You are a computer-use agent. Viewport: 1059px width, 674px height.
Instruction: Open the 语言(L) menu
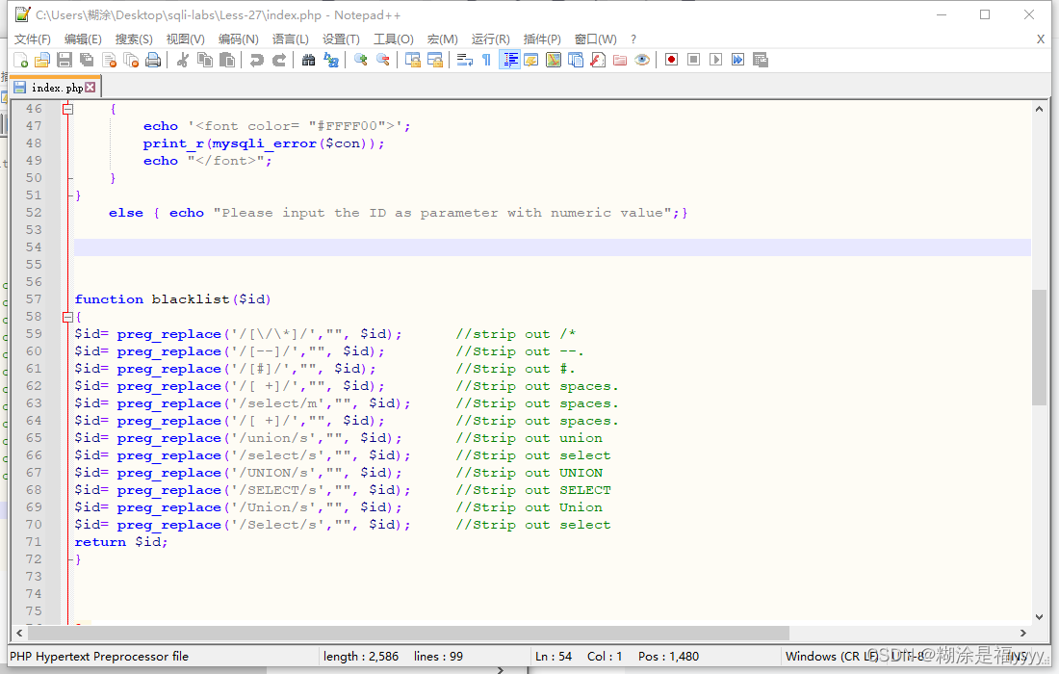(x=291, y=39)
